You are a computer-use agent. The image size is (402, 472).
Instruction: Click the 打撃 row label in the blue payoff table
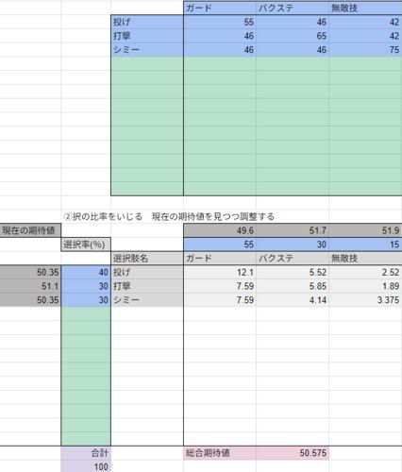click(147, 36)
